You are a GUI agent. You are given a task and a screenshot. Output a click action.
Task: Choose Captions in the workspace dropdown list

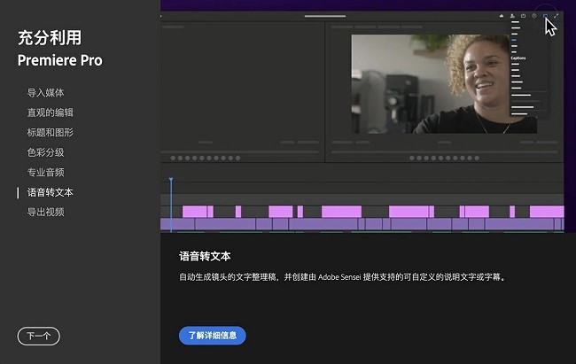(518, 58)
